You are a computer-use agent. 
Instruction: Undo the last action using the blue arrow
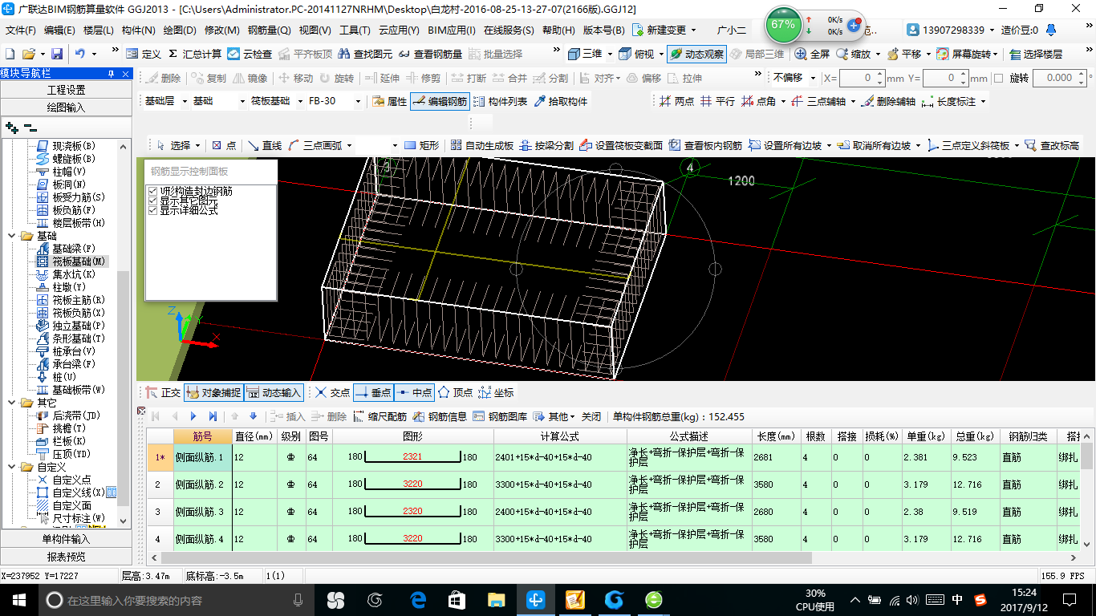[x=80, y=54]
